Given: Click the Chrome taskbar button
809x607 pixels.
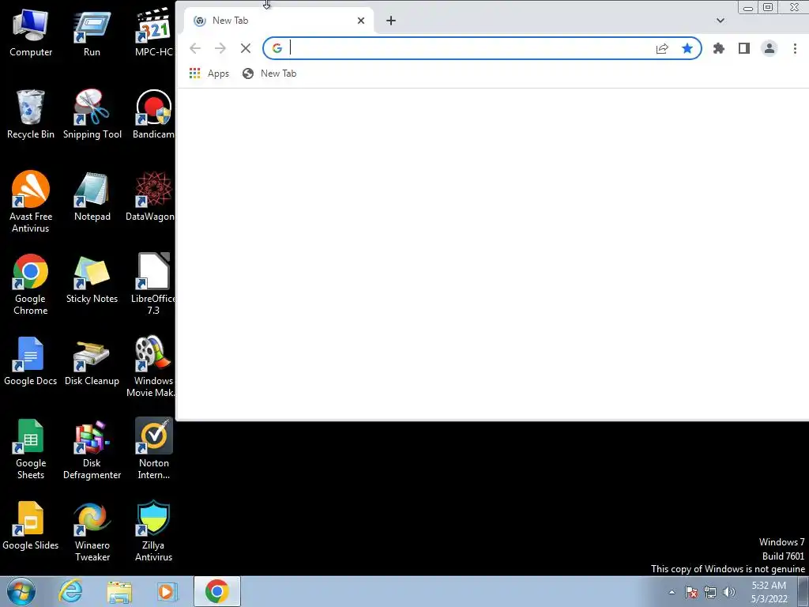Looking at the screenshot, I should [x=216, y=591].
